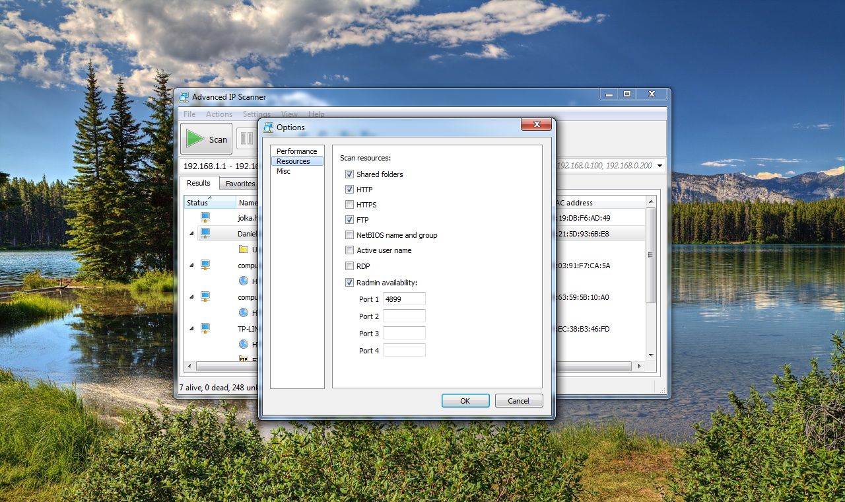Collapse the TP-LIN row tree arrow
The width and height of the screenshot is (845, 502).
(x=192, y=328)
